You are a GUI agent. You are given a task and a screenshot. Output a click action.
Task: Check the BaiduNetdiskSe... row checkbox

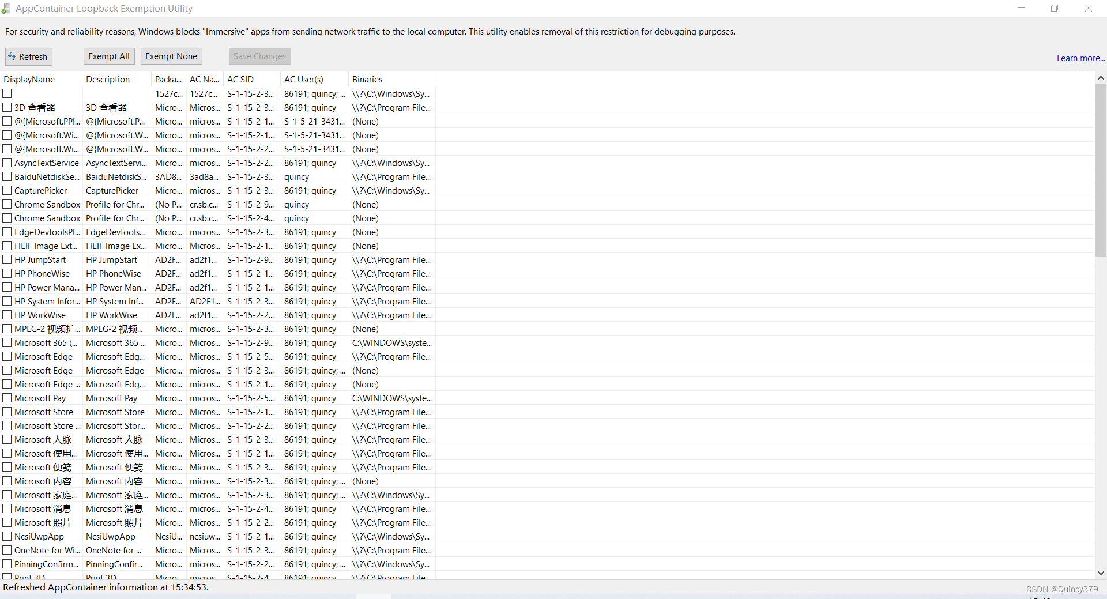7,176
